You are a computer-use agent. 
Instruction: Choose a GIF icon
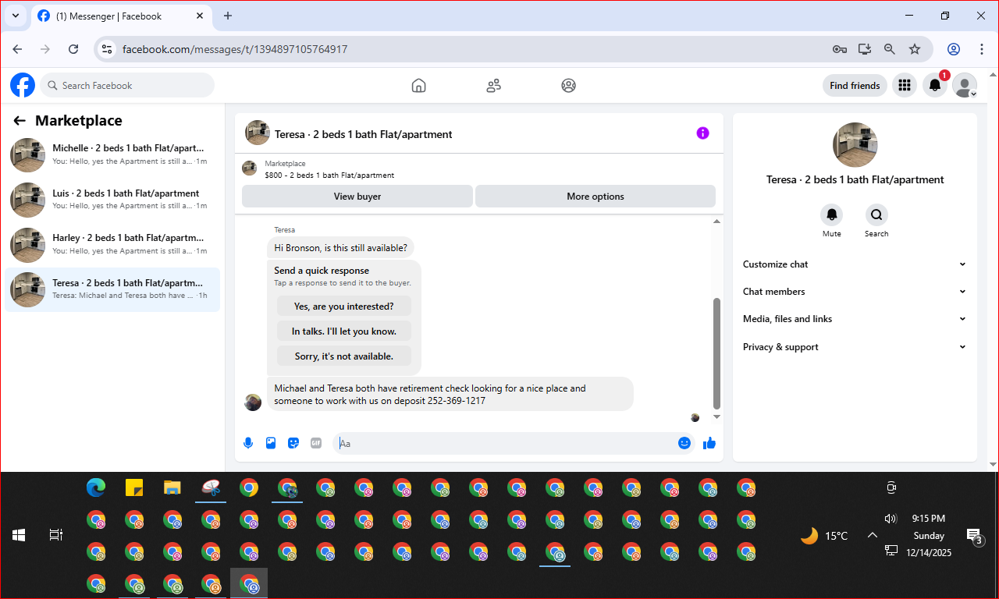[316, 443]
